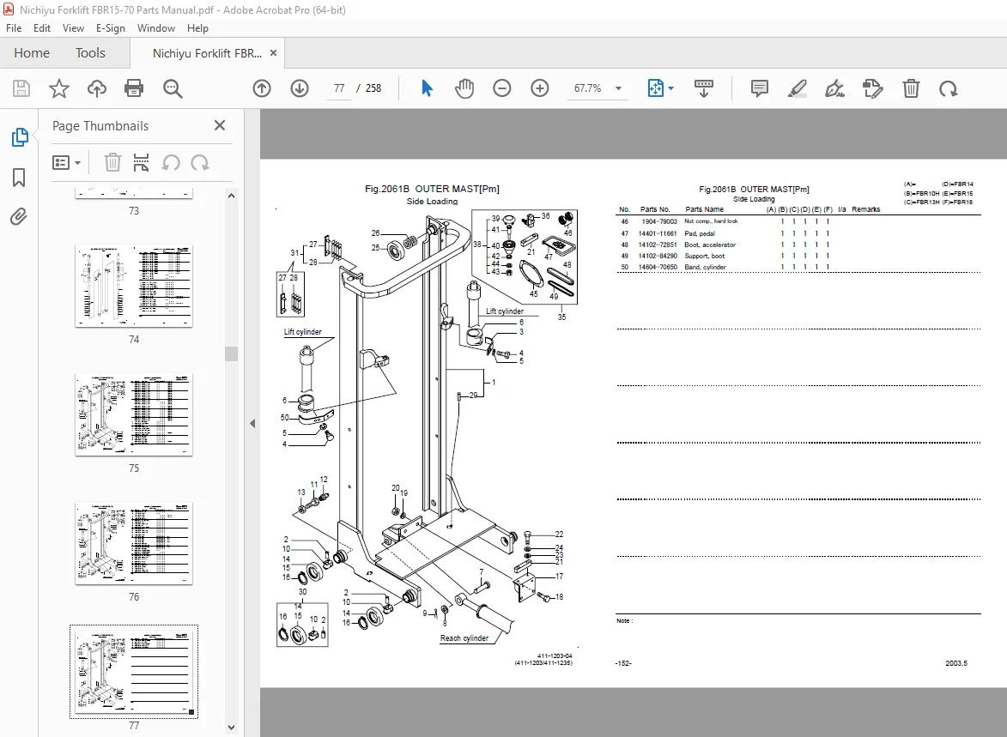Click the 'Fig.2061B OUTER MAST[Pm]' diagram title
1007x737 pixels.
(432, 189)
